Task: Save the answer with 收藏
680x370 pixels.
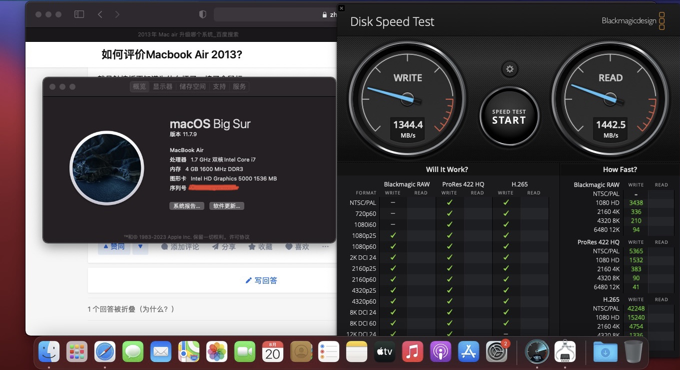Action: [x=260, y=247]
